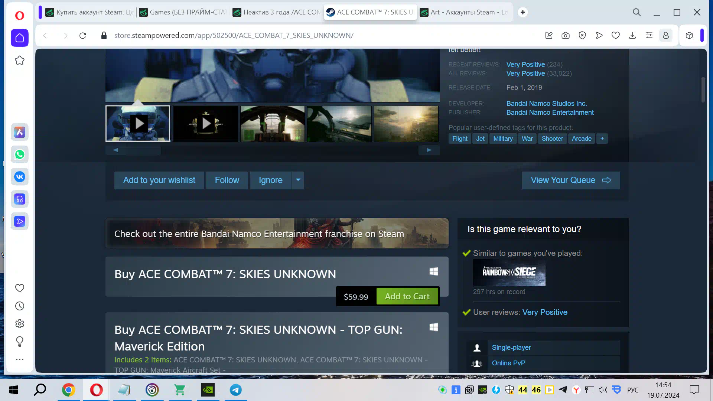Open the bookmarks star in sidebar

click(20, 60)
